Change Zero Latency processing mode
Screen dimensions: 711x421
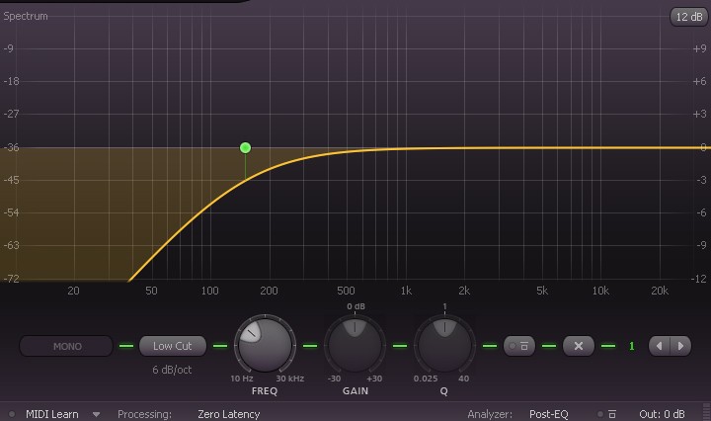[x=228, y=414]
